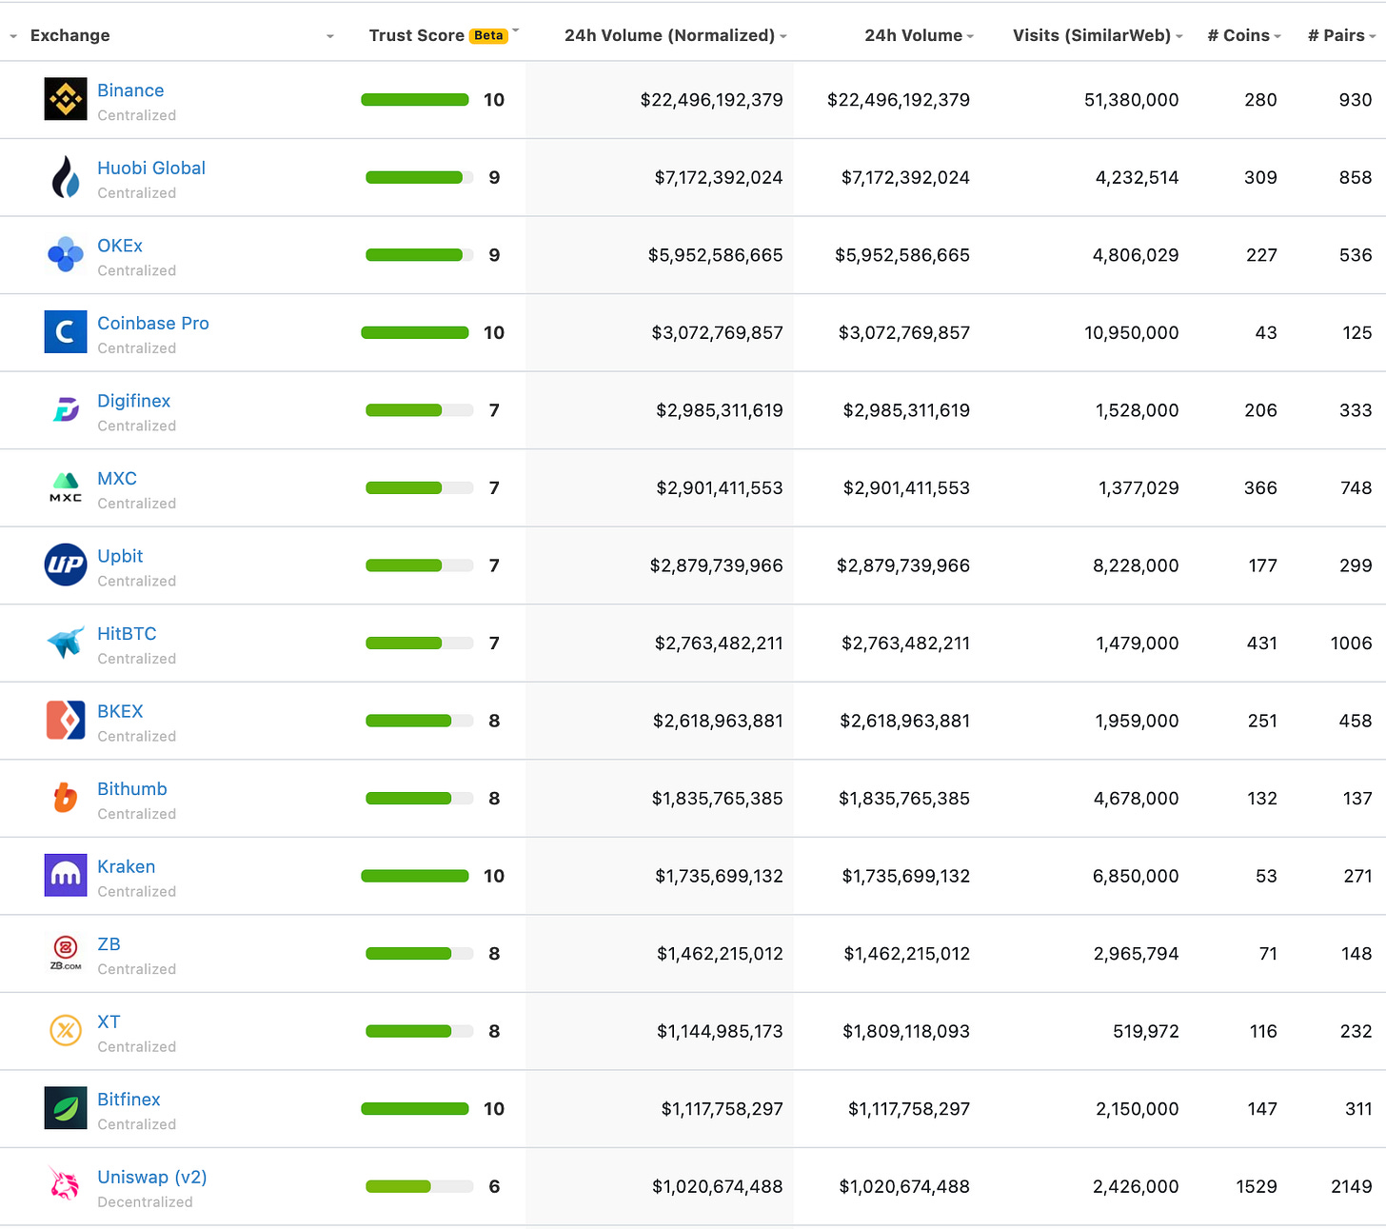Click the Bitfinex leaf logo icon

(x=66, y=1108)
